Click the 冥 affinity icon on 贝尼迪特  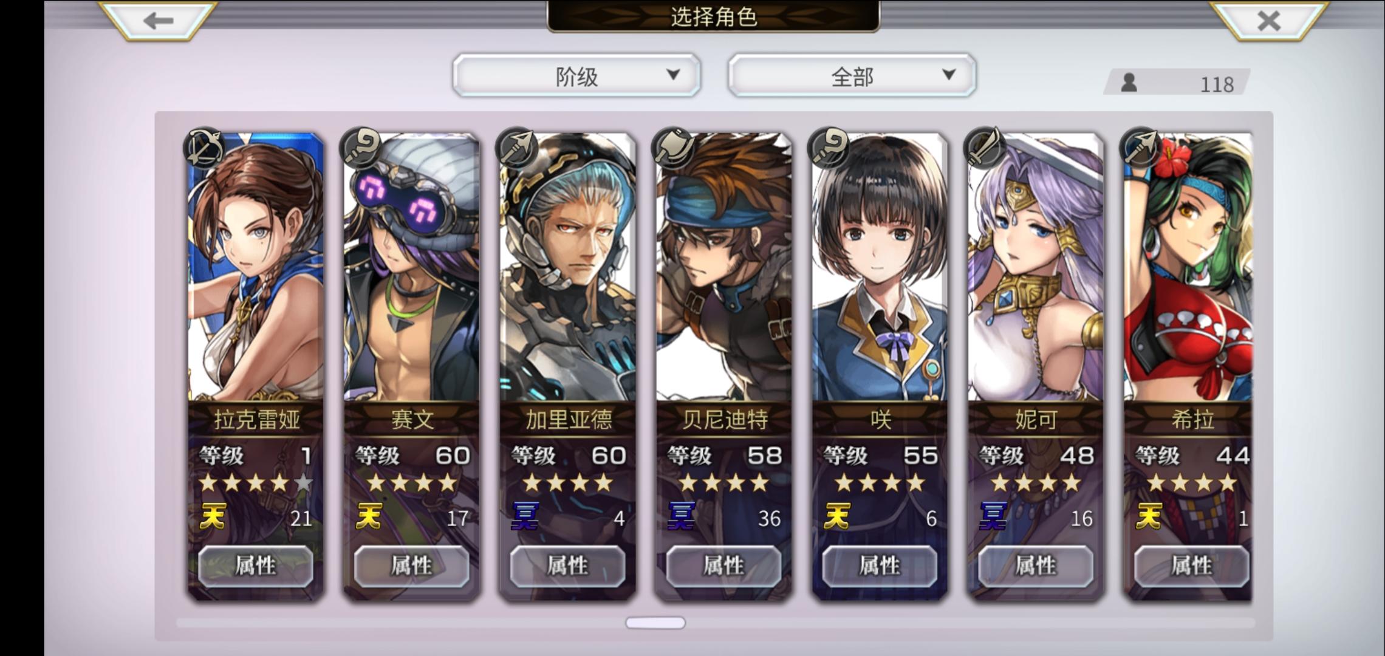coord(681,517)
